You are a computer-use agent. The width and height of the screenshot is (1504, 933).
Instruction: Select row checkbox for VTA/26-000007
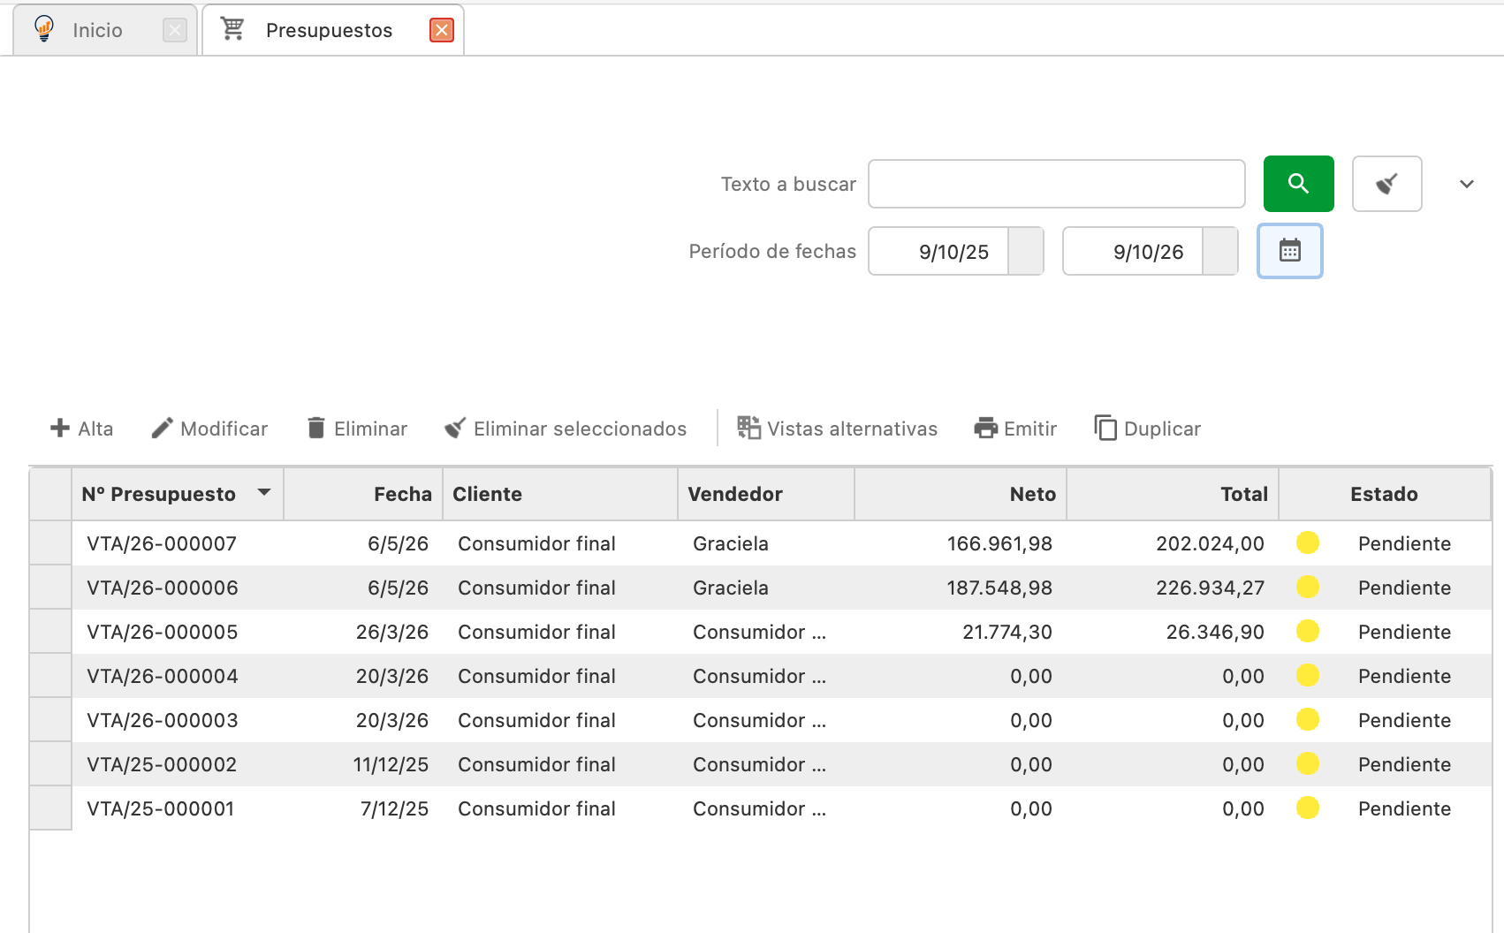click(50, 543)
